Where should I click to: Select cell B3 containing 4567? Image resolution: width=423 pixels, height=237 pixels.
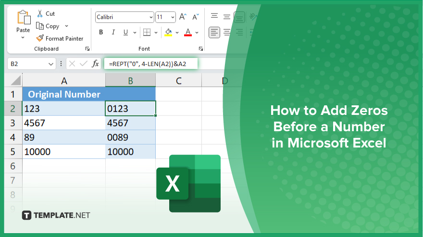click(x=130, y=123)
